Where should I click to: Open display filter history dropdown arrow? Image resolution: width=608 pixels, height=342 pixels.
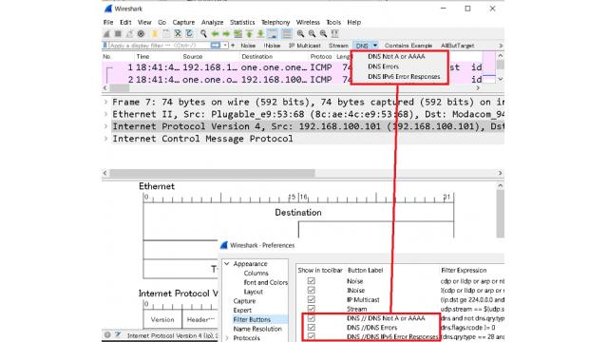coord(225,46)
